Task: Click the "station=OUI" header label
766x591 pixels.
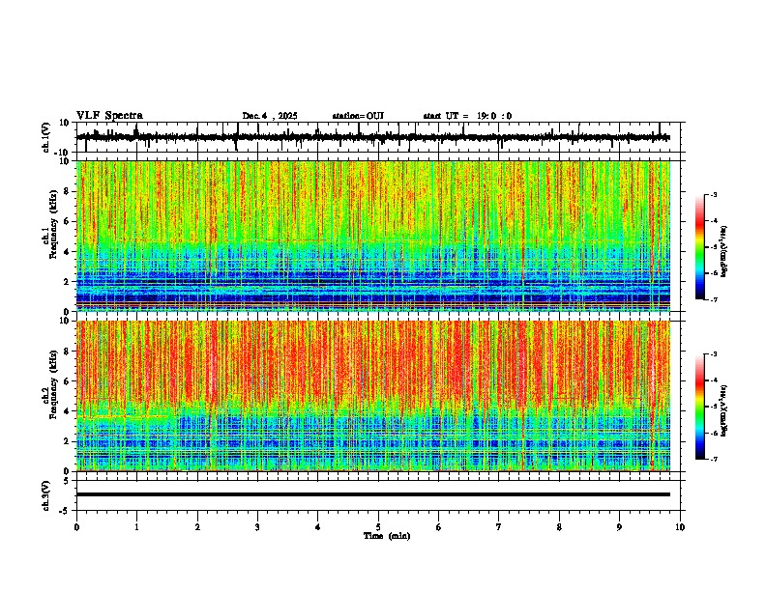Action: coord(358,116)
